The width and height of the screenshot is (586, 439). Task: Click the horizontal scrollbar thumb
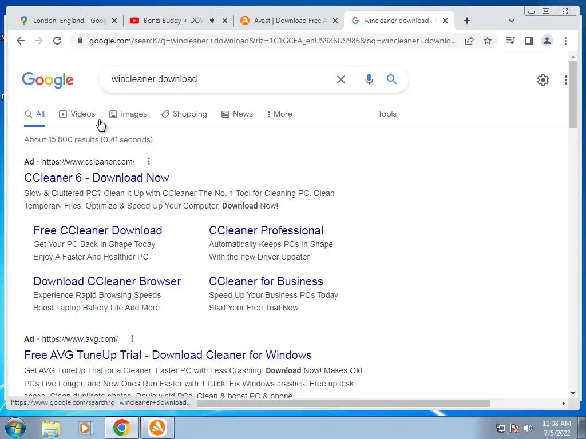coord(343,403)
